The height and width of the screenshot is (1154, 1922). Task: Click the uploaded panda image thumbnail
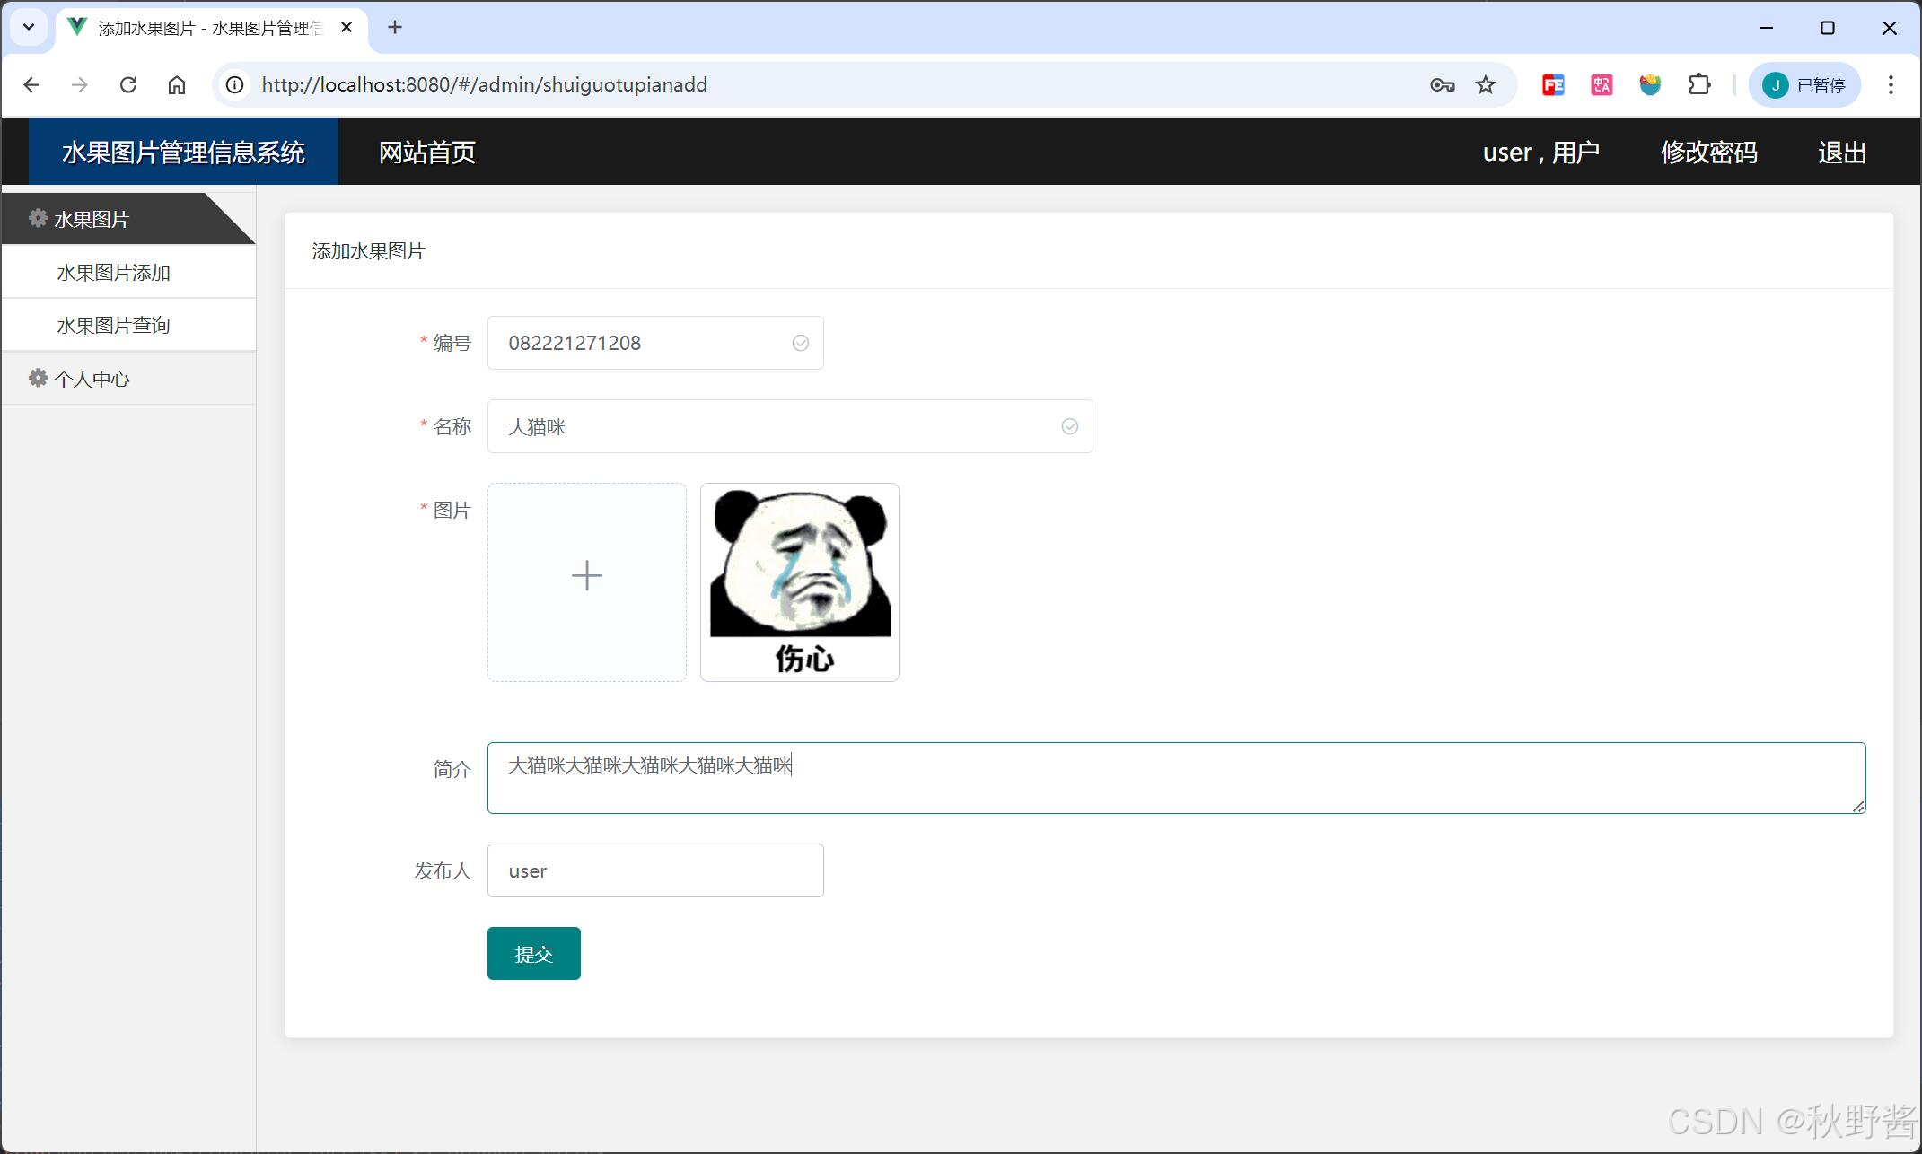click(x=799, y=582)
